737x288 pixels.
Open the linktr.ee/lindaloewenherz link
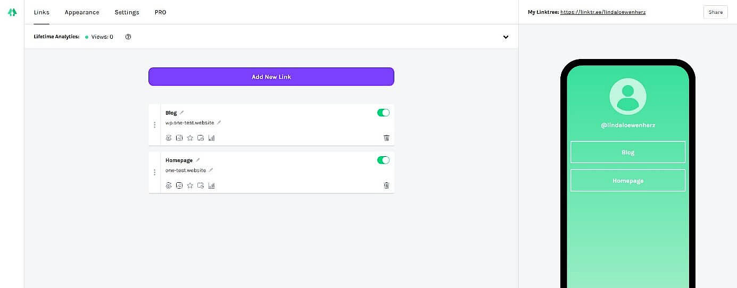(x=604, y=12)
